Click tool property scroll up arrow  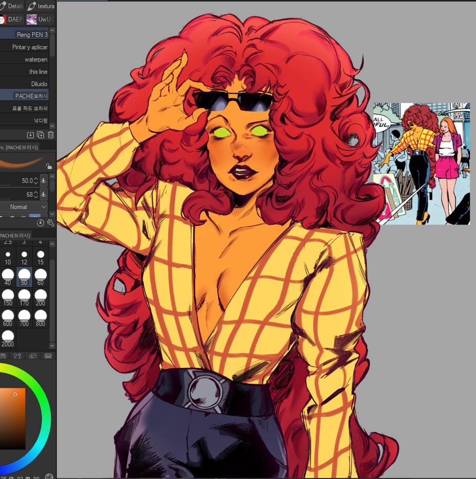click(x=52, y=176)
